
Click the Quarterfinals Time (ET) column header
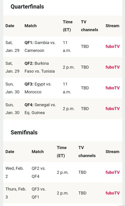click(67, 26)
